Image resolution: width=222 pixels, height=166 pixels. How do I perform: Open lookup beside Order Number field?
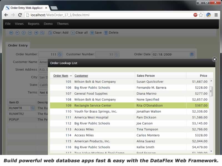[x=60, y=55]
